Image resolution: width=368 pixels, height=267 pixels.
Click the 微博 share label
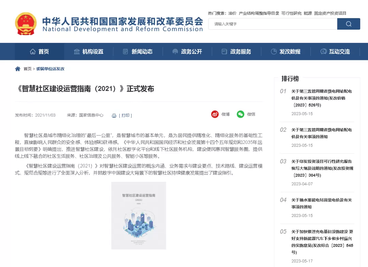(x=226, y=114)
